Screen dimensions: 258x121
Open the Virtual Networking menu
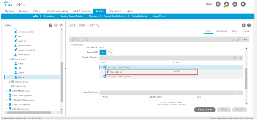pos(57,11)
